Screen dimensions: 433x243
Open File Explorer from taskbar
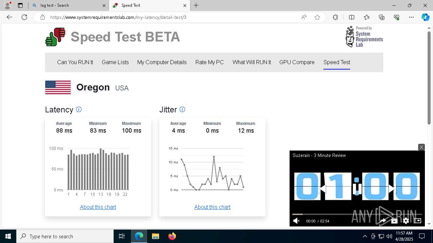tap(155, 236)
